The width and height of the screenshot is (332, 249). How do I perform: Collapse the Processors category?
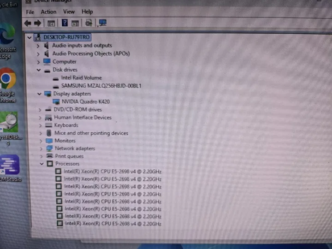click(41, 164)
